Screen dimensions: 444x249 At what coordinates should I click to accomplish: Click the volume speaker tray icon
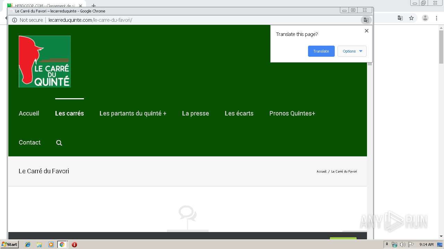403,245
